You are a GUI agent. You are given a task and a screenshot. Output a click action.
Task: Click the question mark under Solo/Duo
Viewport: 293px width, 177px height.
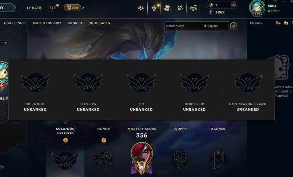(66, 140)
